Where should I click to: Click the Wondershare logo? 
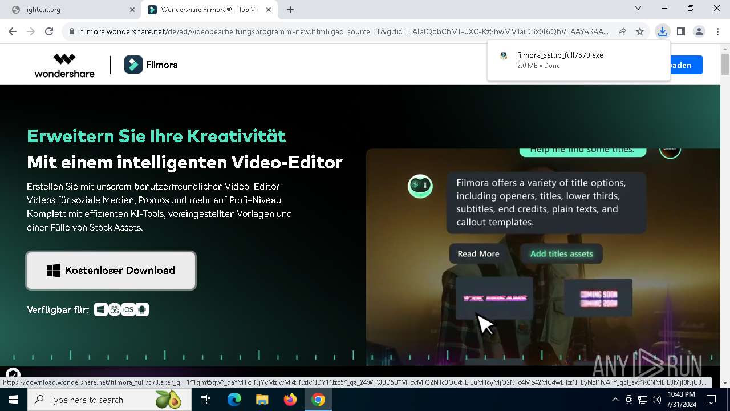(x=64, y=65)
